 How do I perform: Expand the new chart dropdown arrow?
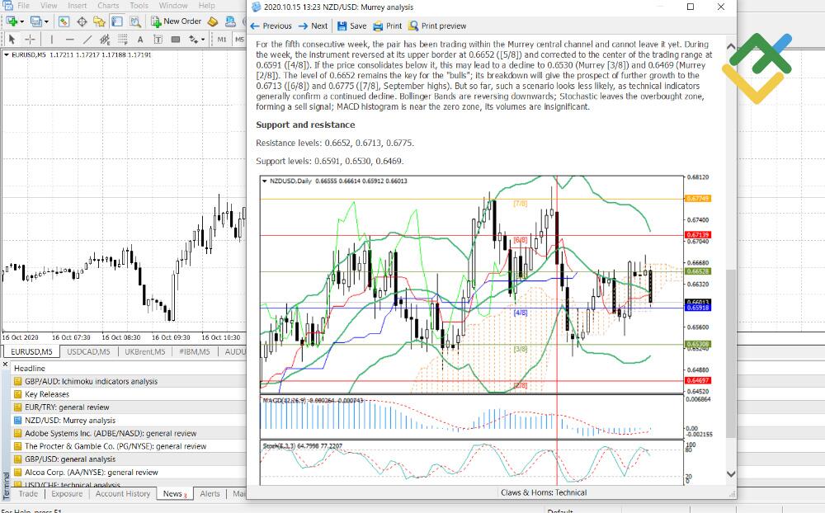pos(23,21)
